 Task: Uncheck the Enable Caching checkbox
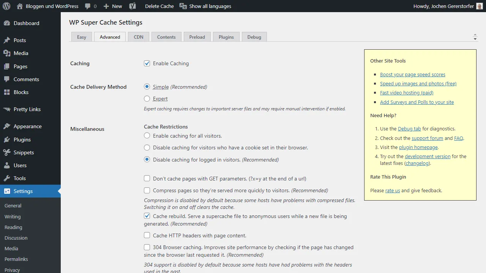147,63
